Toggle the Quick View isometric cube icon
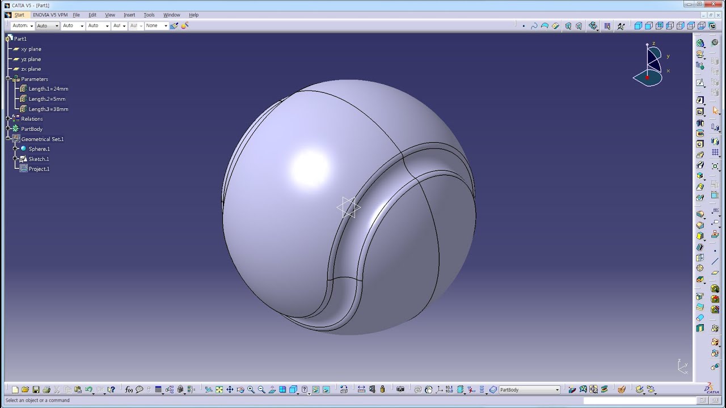This screenshot has width=726, height=408. coord(293,390)
